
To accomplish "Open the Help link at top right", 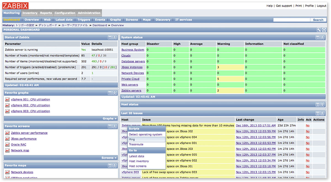I will [x=269, y=6].
